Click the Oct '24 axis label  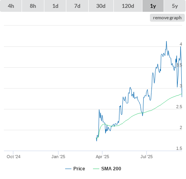click(13, 157)
